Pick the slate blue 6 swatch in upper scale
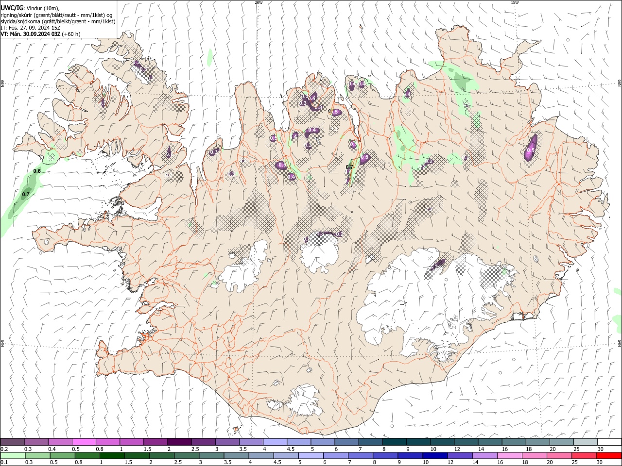The image size is (622, 466). tap(346, 442)
